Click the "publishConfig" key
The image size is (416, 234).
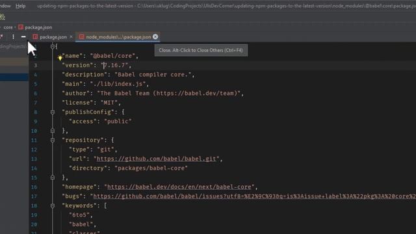pos(88,112)
